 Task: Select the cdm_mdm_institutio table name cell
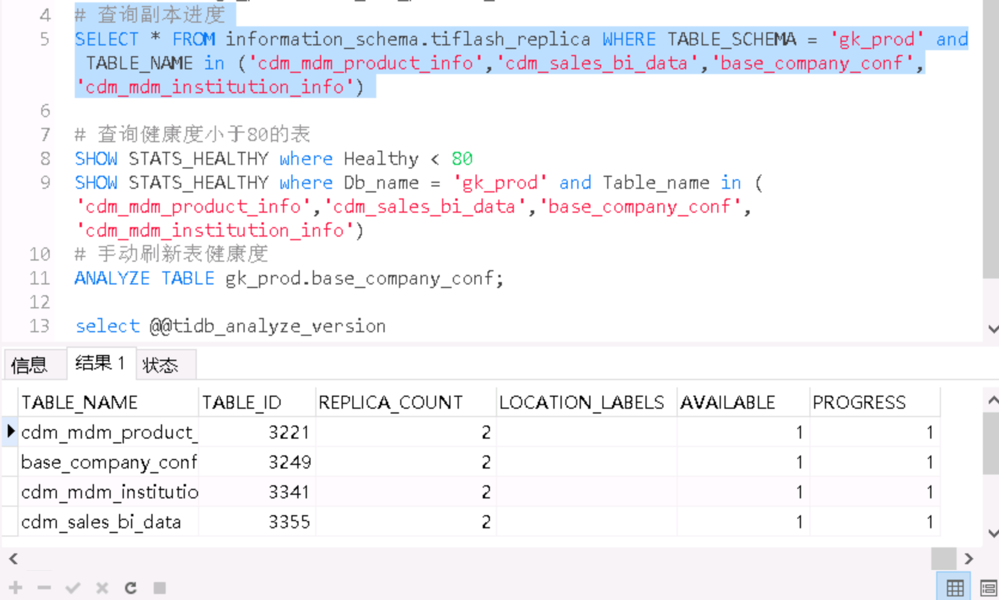(x=108, y=492)
